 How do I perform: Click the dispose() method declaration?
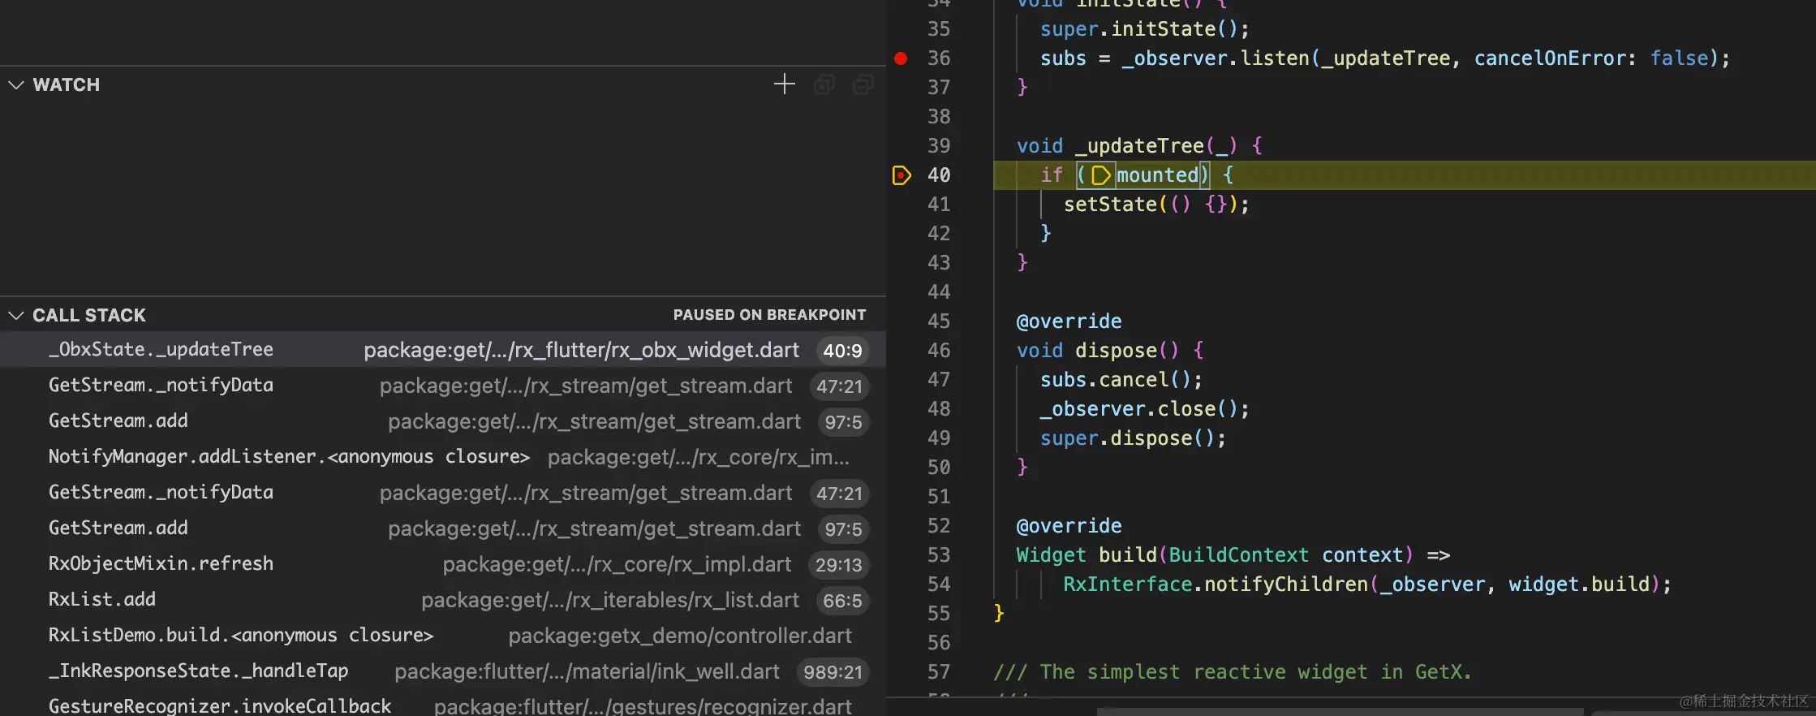(1126, 351)
